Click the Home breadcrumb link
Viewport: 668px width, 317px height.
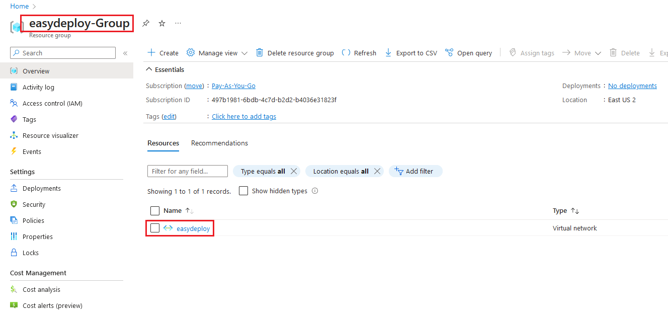(x=20, y=6)
